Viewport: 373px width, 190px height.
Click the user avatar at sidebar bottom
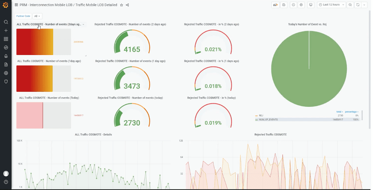[6, 173]
